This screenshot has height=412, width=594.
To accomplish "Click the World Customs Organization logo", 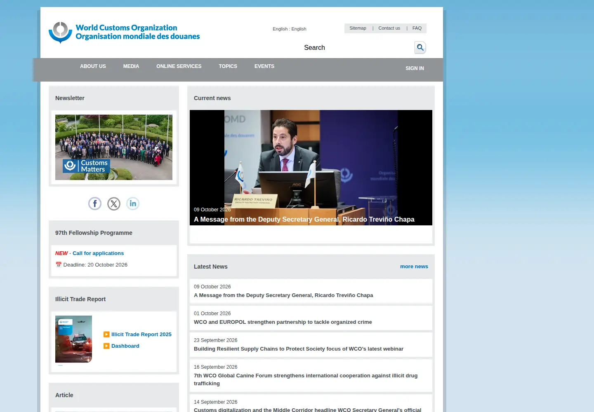I will (x=124, y=33).
